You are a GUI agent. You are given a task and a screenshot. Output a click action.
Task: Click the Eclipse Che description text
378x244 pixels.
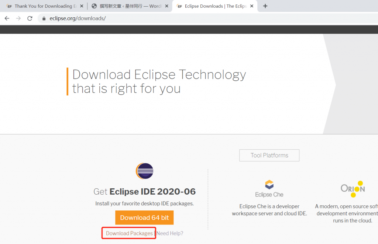269,210
